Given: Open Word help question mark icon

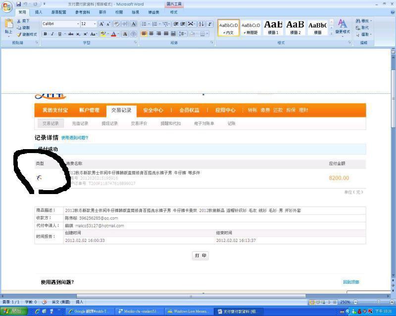Looking at the screenshot, I should pos(393,12).
